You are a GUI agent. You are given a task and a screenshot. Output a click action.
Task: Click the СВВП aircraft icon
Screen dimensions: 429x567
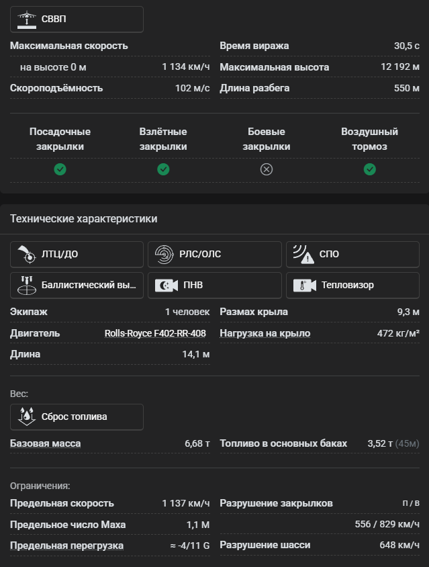[26, 19]
